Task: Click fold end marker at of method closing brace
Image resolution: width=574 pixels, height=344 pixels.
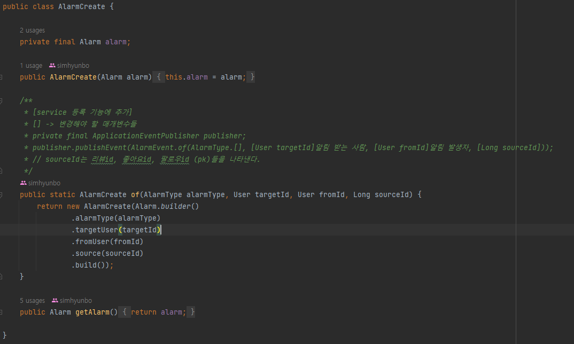Action: click(1, 277)
